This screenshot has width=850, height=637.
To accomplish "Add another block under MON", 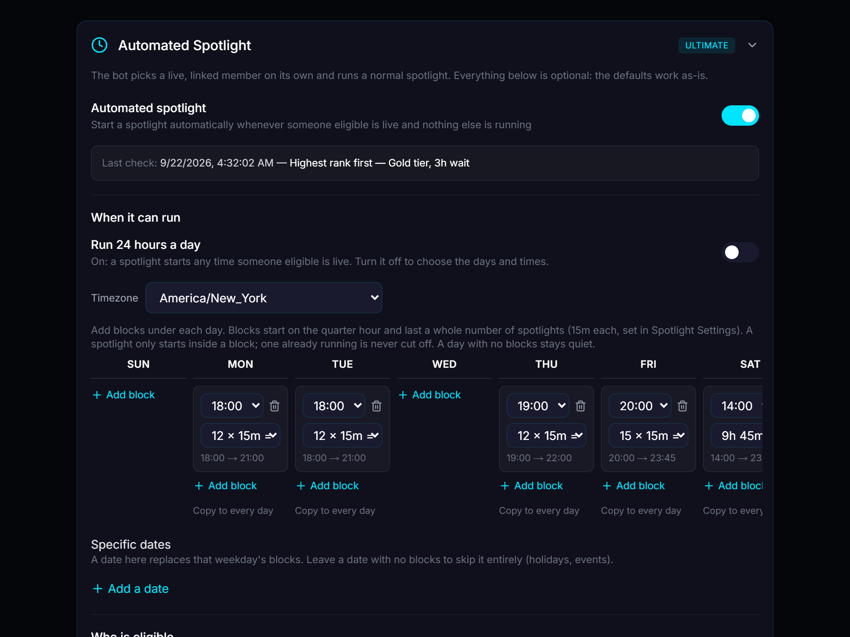I will point(226,485).
